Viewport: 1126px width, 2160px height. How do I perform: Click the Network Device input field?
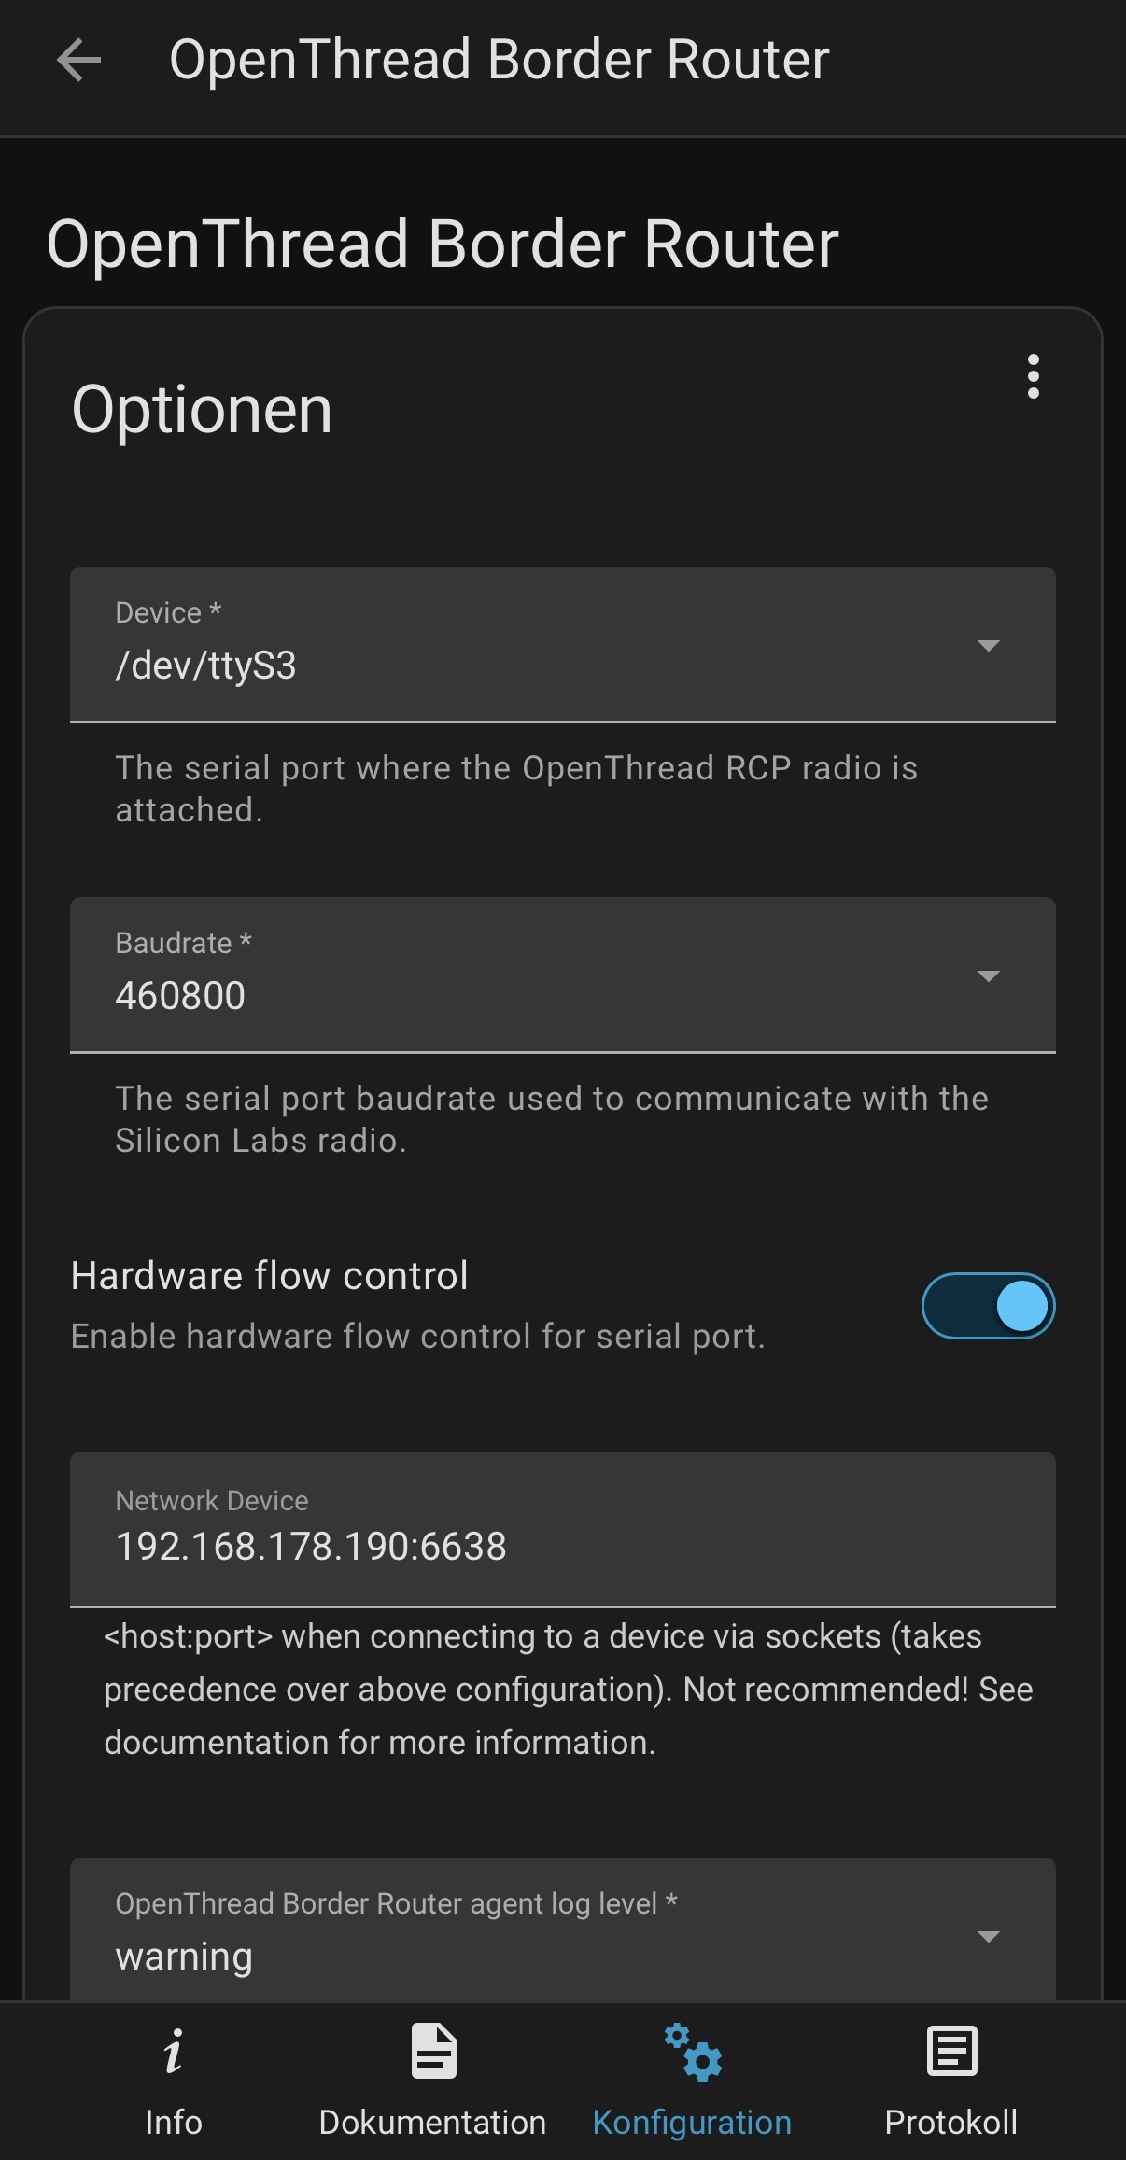pyautogui.click(x=563, y=1529)
